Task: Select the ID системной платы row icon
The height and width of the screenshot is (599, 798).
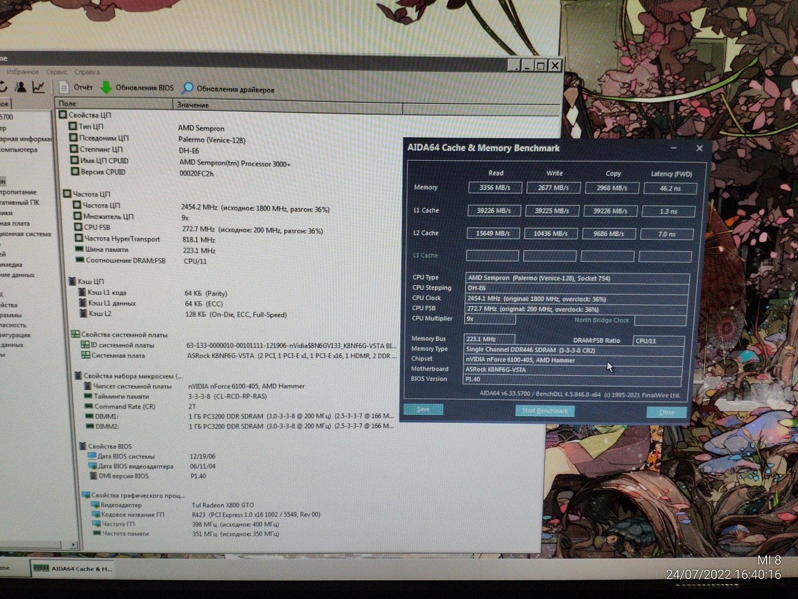Action: pos(85,344)
